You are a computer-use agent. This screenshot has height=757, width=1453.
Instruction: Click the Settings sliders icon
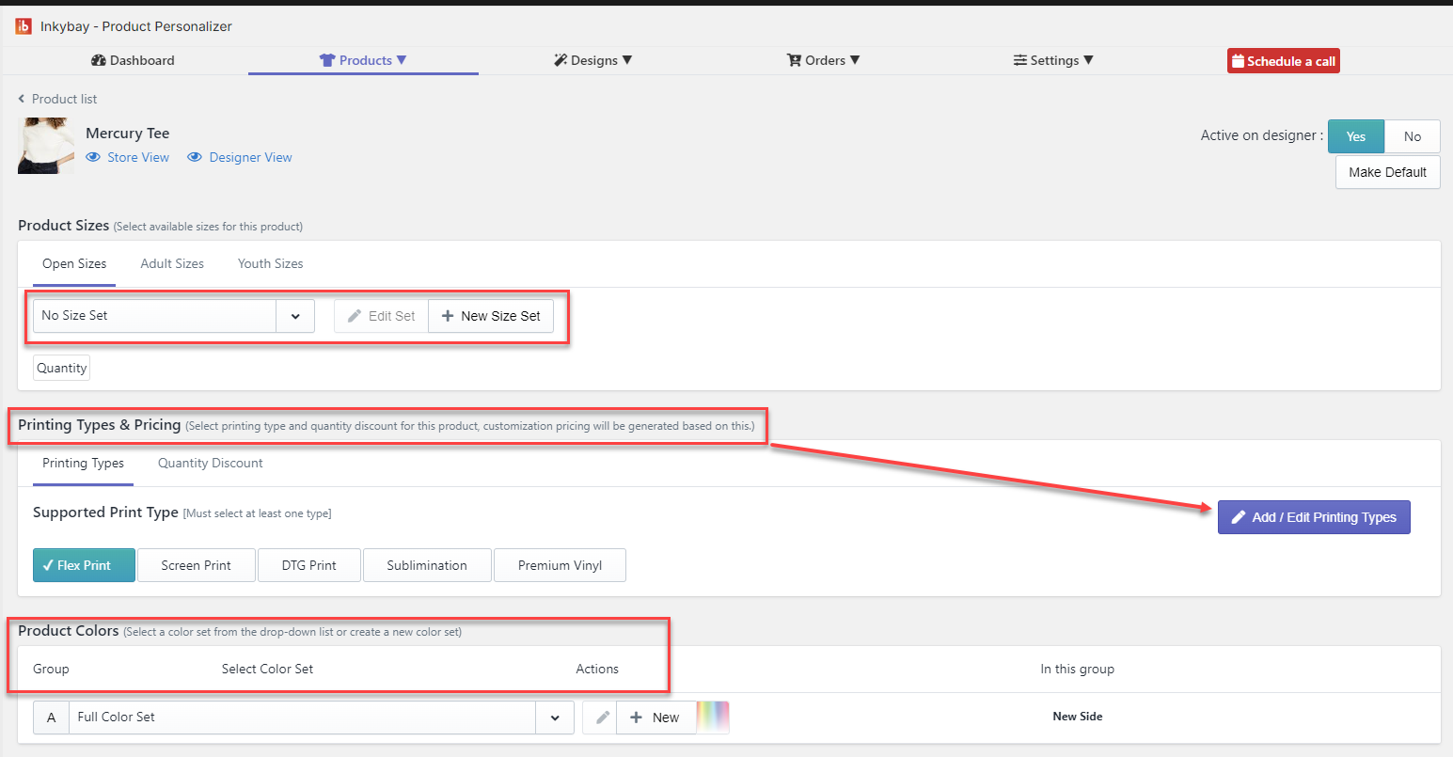click(1019, 60)
